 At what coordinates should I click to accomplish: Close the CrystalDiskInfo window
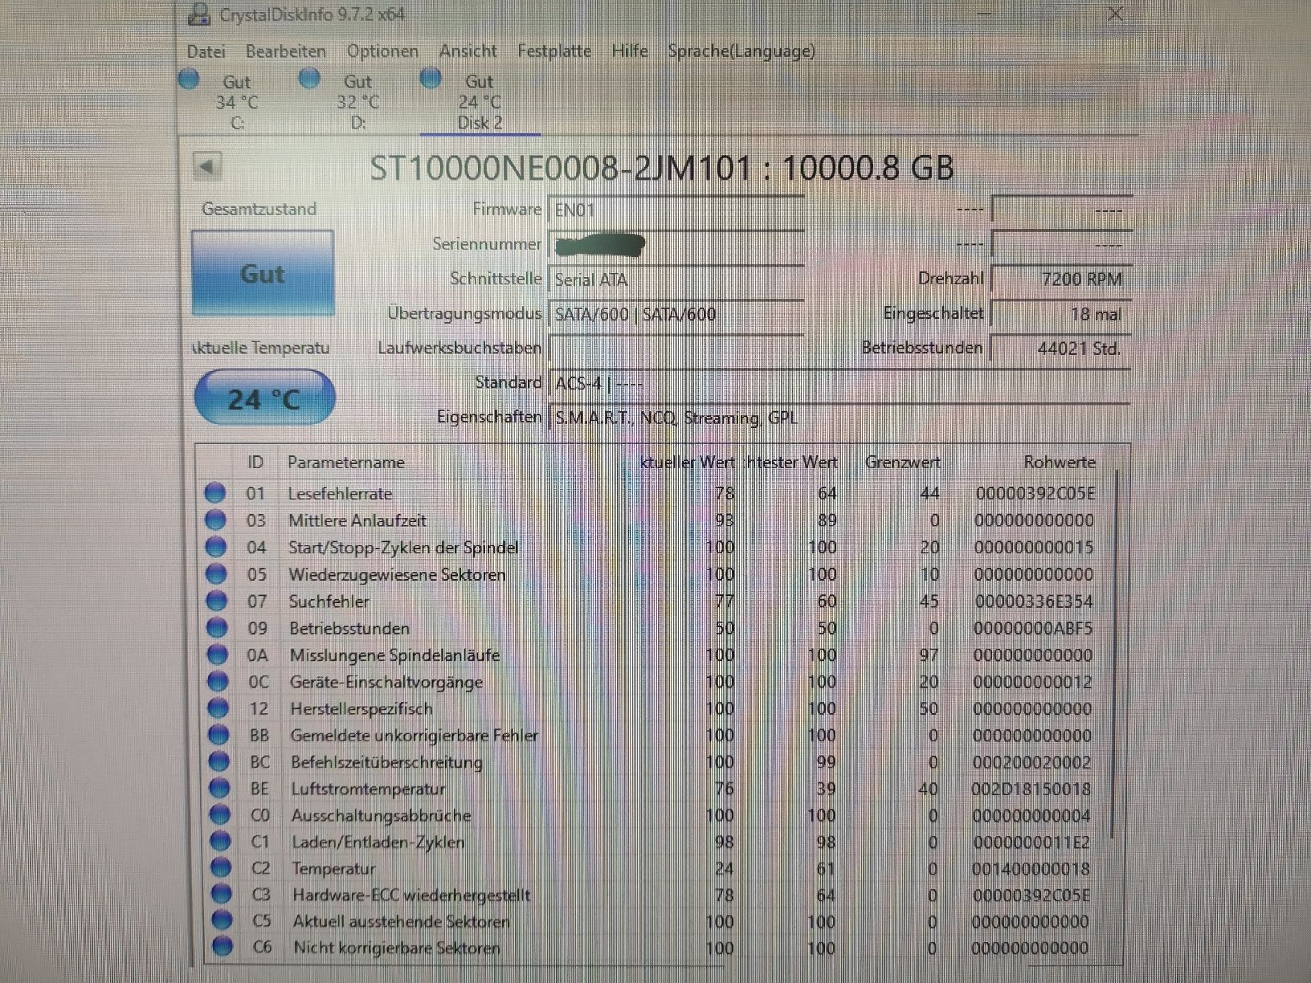point(1114,14)
